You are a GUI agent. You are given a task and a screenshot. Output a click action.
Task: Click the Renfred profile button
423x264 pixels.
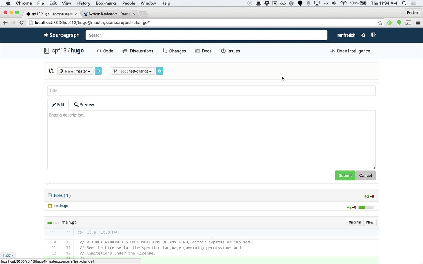pyautogui.click(x=413, y=13)
